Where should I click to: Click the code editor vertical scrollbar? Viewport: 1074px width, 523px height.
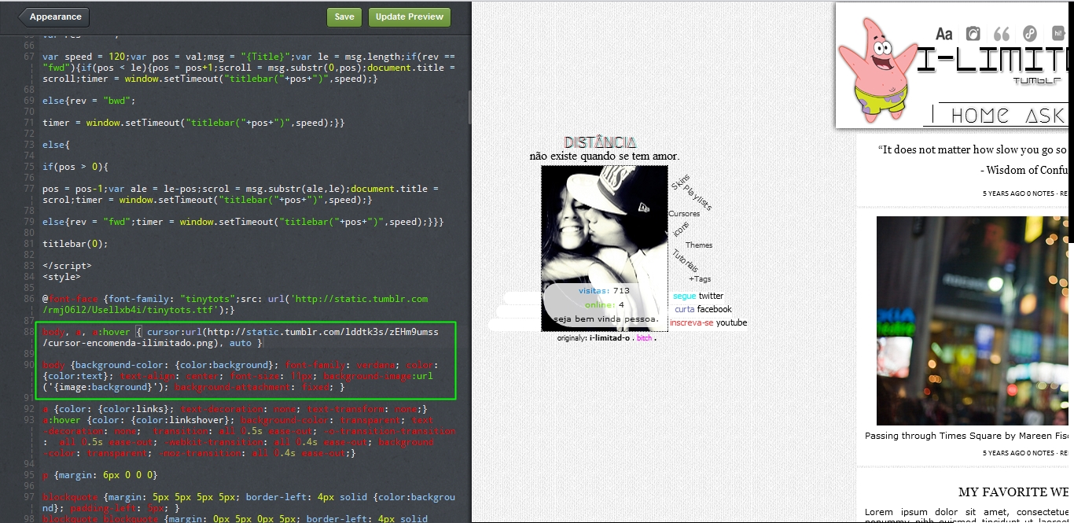[x=469, y=106]
